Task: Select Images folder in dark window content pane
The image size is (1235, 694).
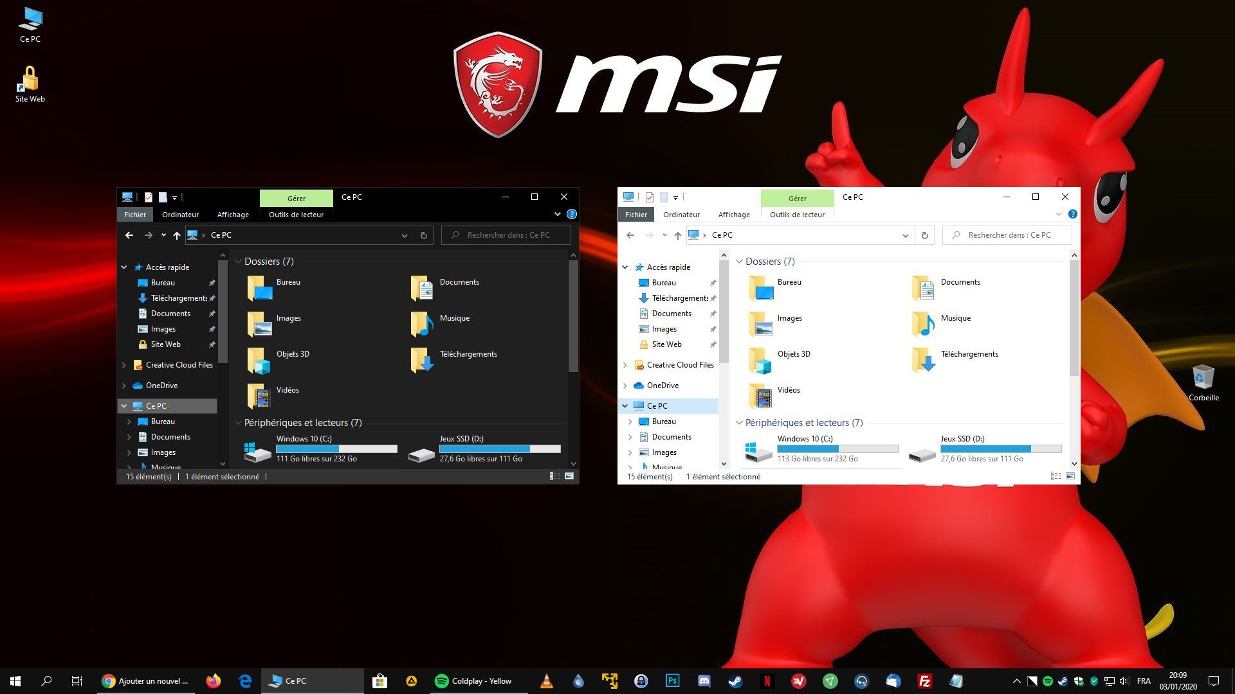Action: tap(275, 324)
